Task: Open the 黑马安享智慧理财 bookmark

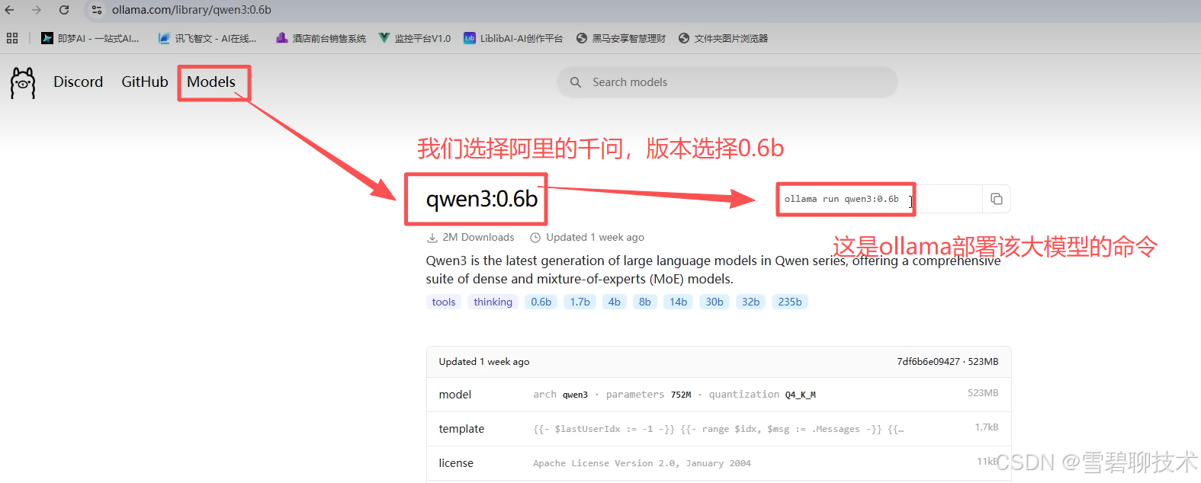Action: click(x=621, y=38)
